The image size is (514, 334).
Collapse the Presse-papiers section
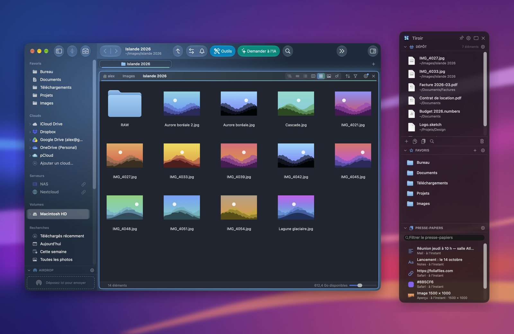(x=405, y=228)
